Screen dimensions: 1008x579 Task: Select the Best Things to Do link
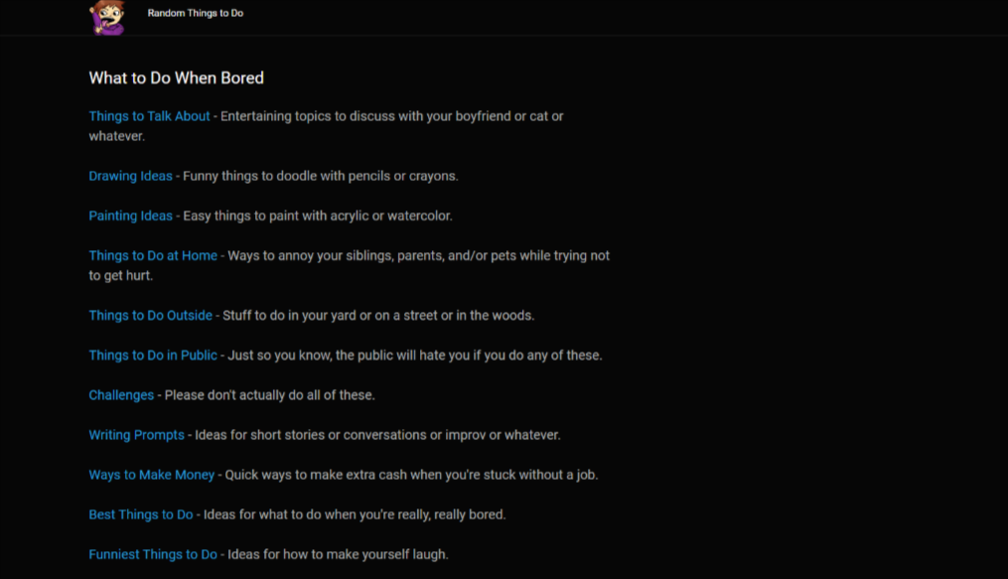click(x=141, y=514)
